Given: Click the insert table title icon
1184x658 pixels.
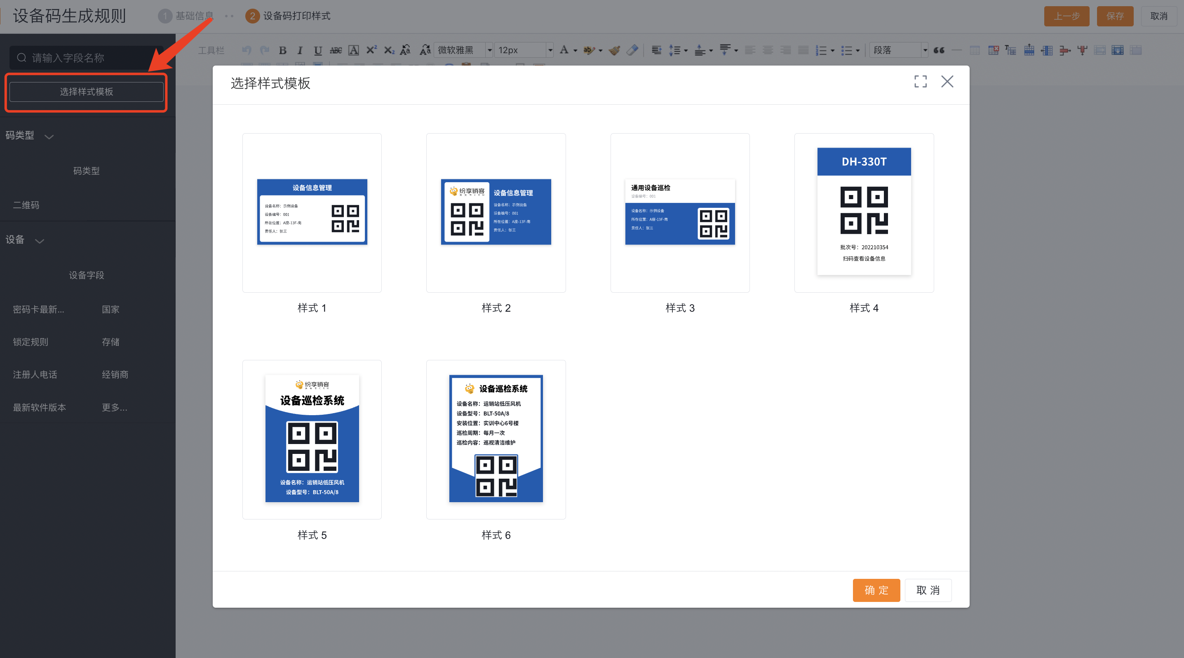Looking at the screenshot, I should pos(1010,50).
